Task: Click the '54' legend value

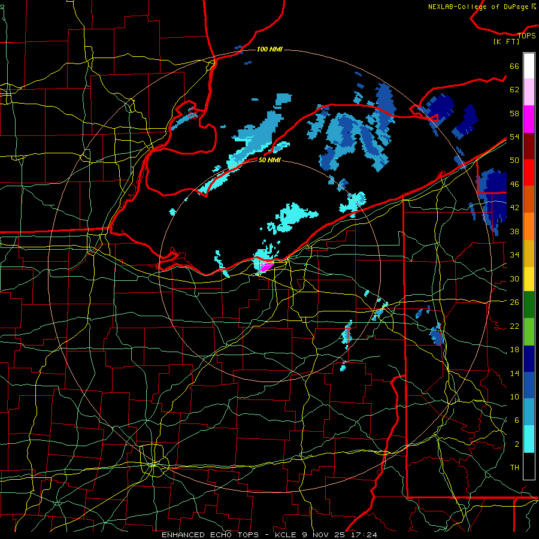Action: tap(514, 137)
